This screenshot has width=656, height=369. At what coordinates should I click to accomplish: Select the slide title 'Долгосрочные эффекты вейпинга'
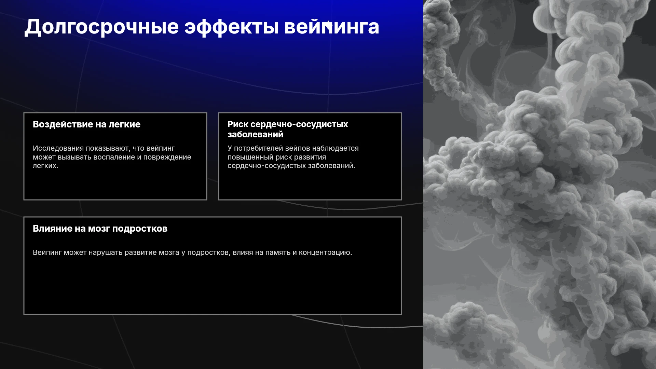(202, 27)
